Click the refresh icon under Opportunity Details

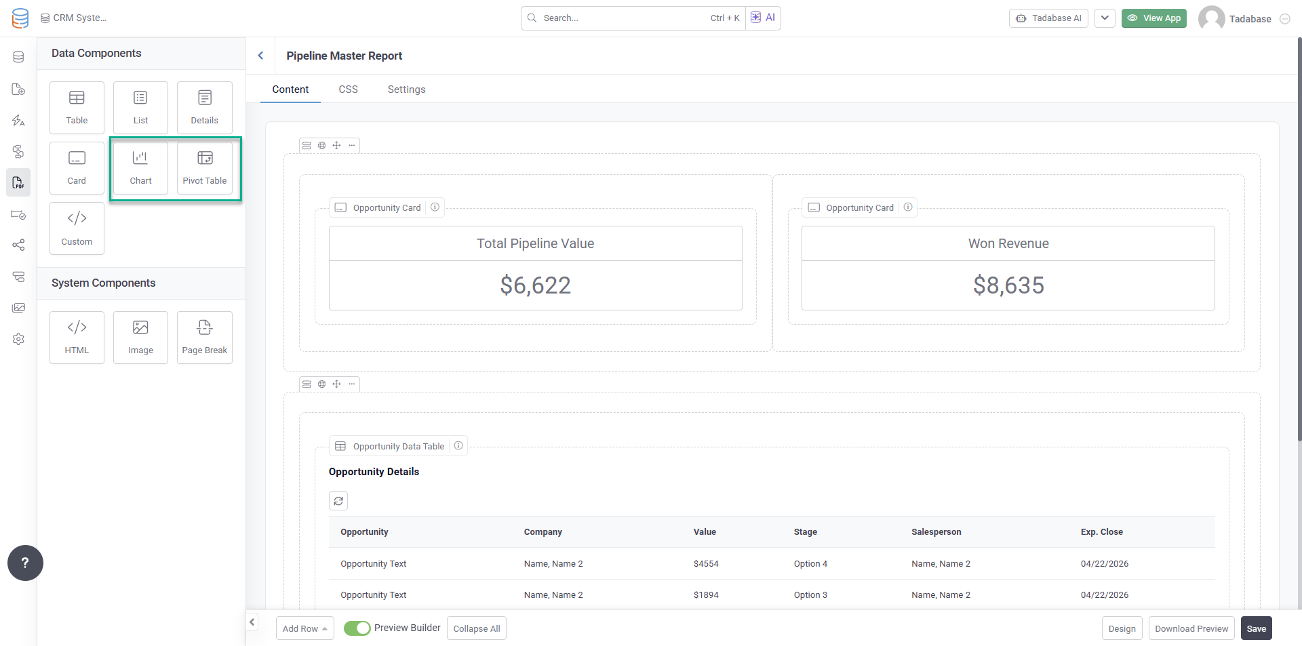tap(338, 501)
